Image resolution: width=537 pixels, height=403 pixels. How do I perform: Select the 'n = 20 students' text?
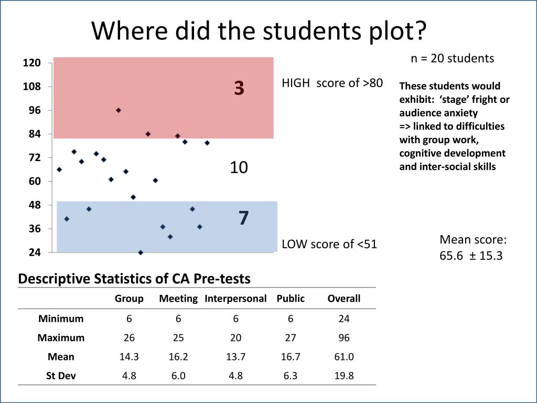453,58
